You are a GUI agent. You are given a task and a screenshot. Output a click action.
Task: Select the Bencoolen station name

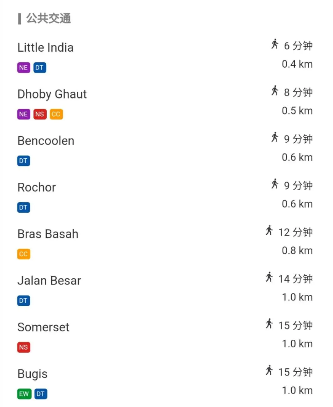click(46, 141)
